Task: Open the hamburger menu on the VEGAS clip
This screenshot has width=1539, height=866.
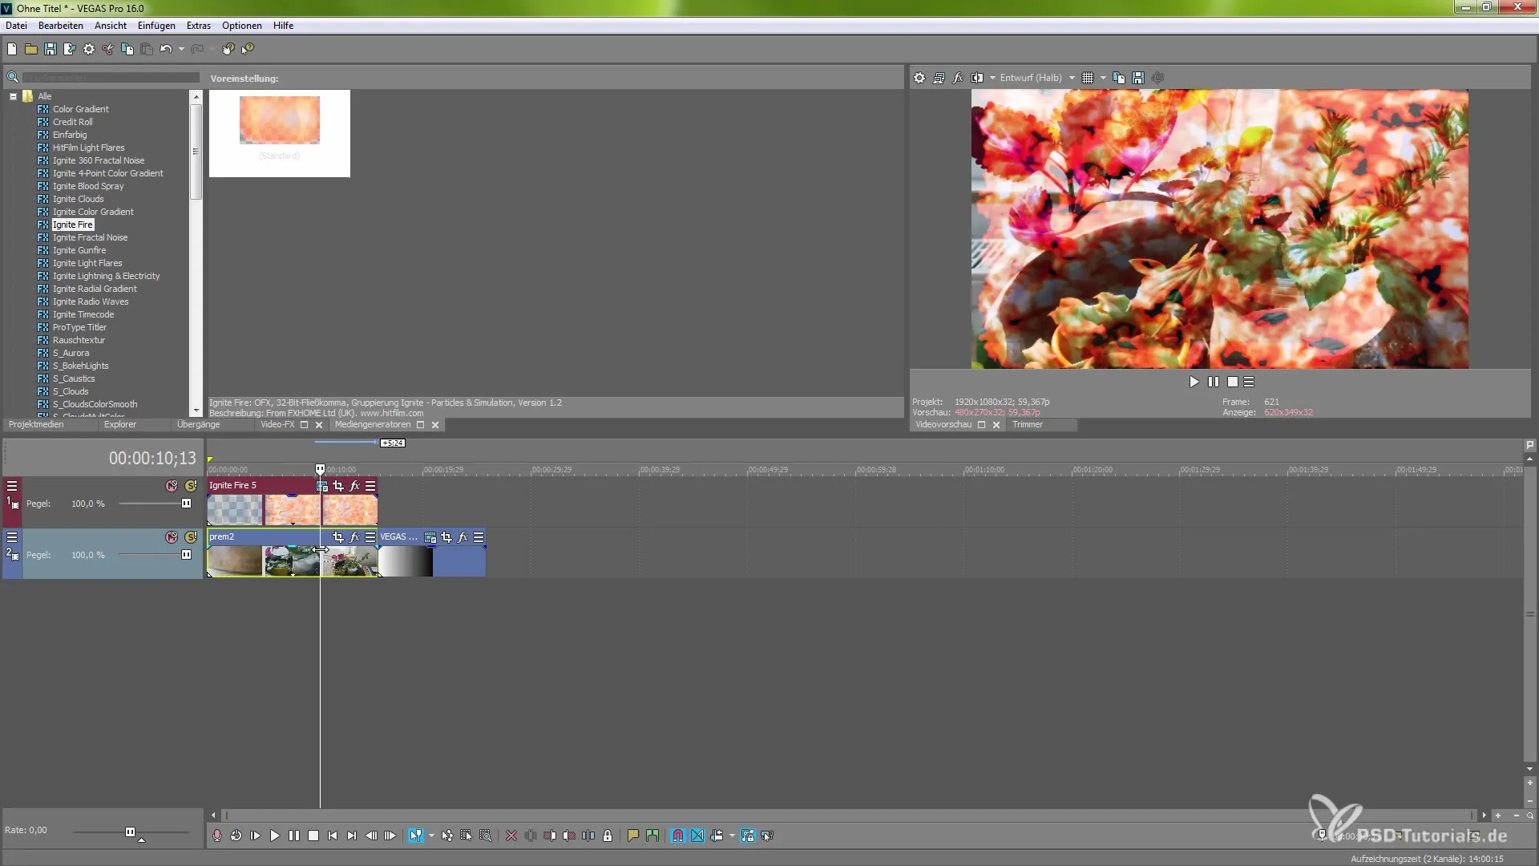Action: 479,537
